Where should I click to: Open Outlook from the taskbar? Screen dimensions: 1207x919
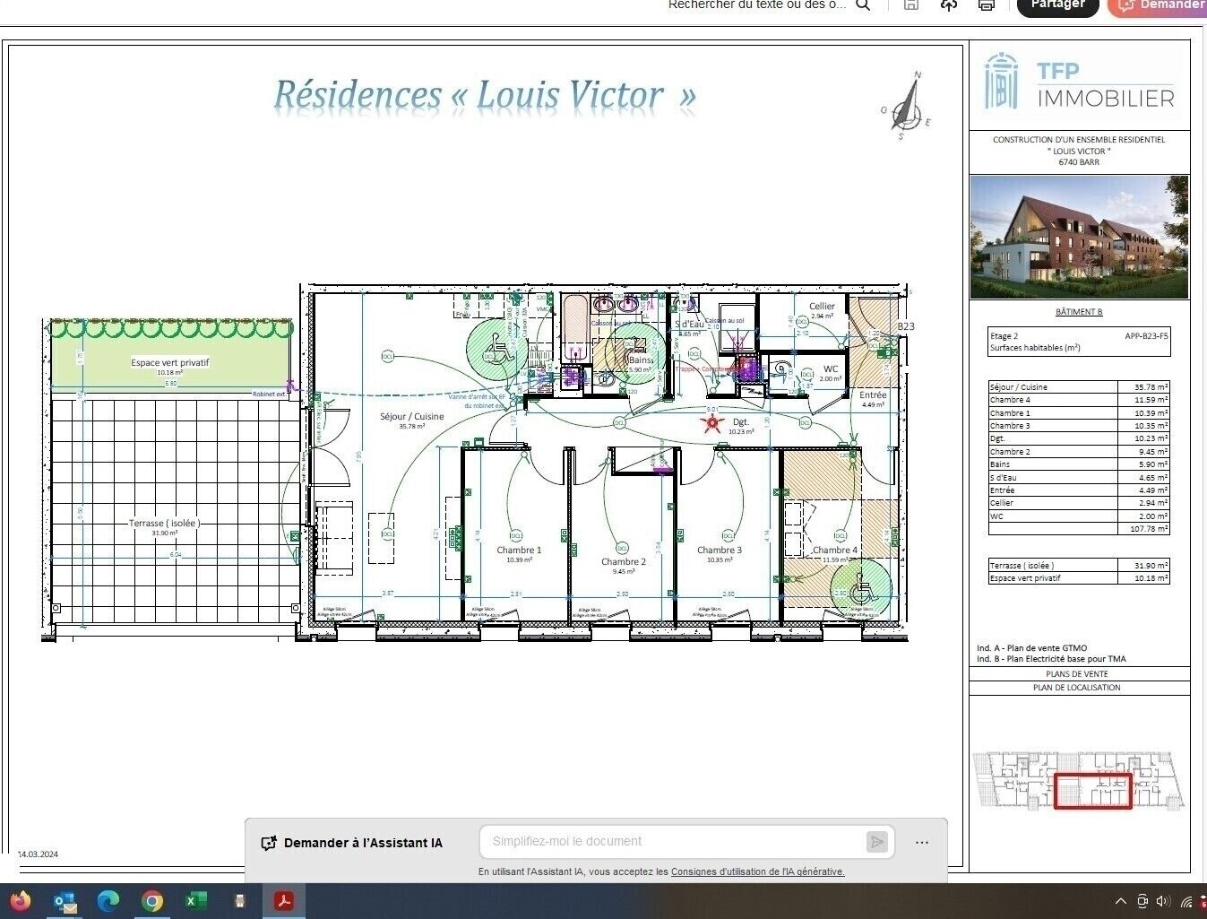click(x=65, y=901)
